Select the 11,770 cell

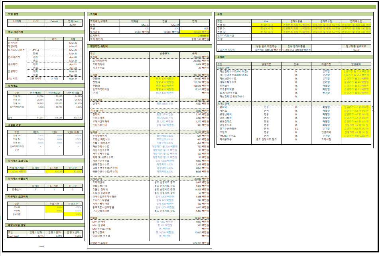tap(54, 107)
